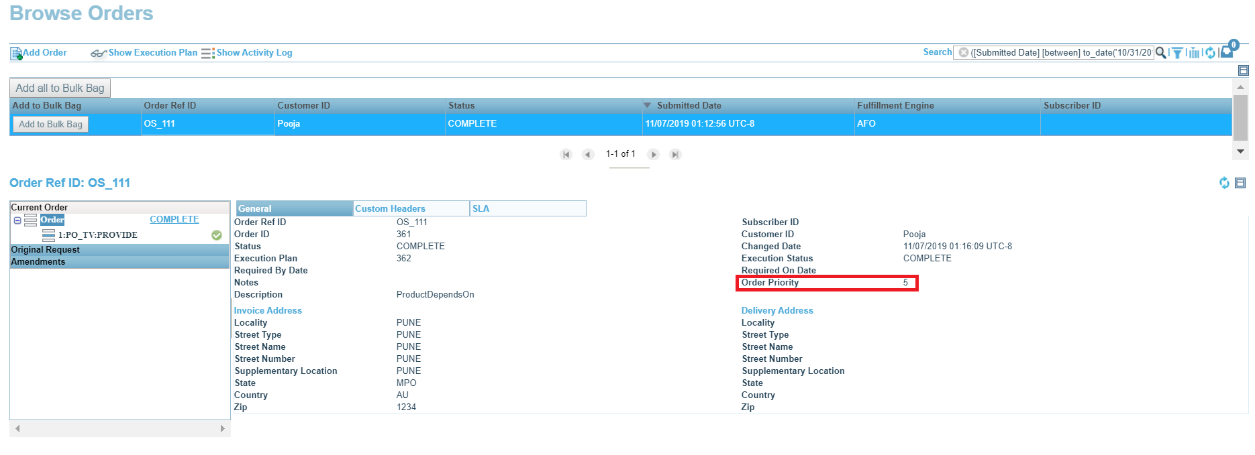Go to first page of results

[566, 154]
